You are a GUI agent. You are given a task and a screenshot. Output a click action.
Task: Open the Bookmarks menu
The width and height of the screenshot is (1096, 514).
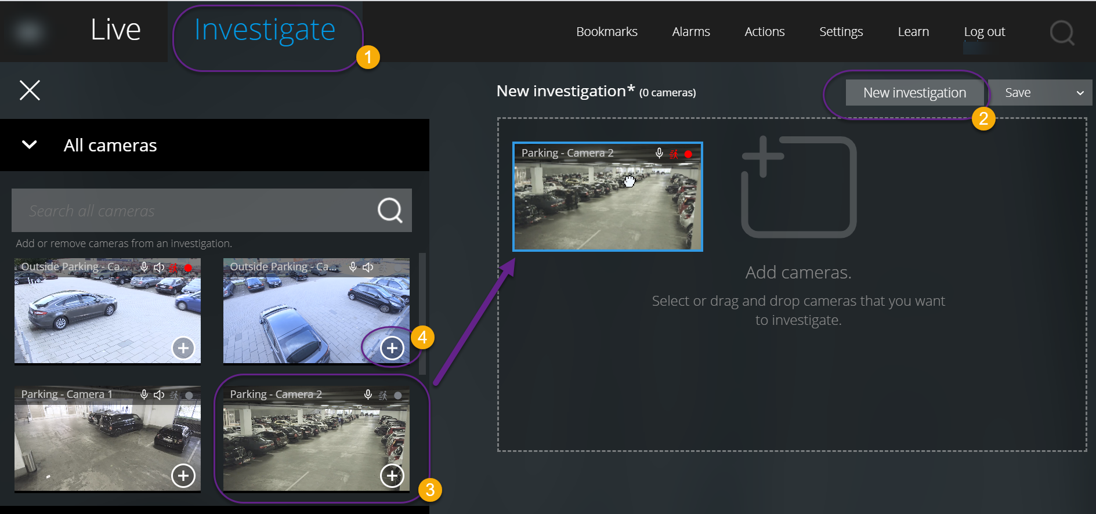[606, 32]
